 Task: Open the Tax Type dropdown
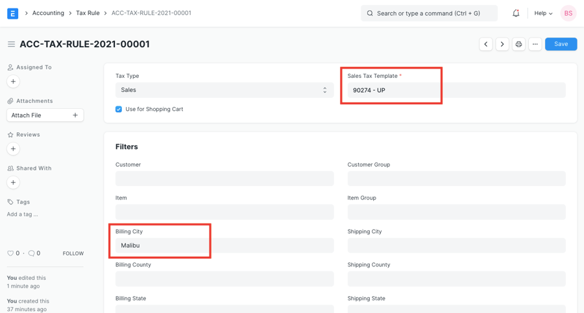pyautogui.click(x=224, y=90)
